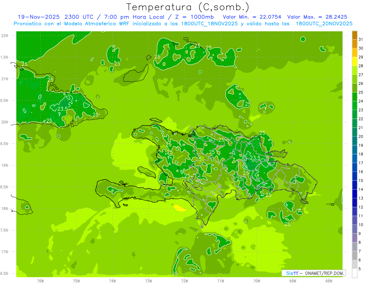Click the colorbar value '22'
Viewport: 369px width, 285px height.
[361, 119]
